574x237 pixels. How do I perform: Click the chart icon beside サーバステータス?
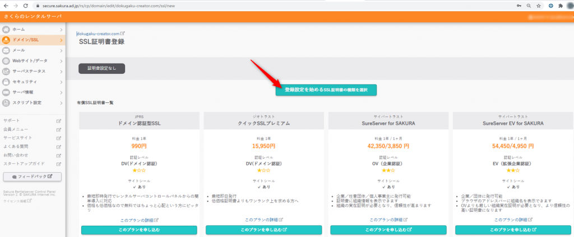click(6, 71)
